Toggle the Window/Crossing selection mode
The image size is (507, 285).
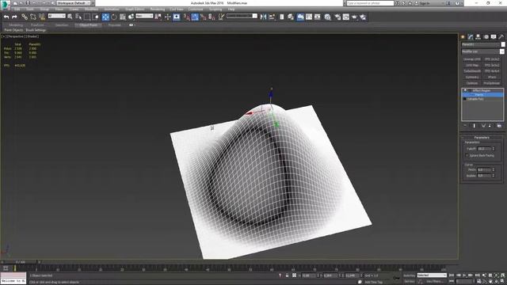pos(96,17)
